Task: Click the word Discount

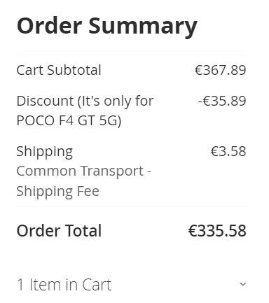Action: pyautogui.click(x=45, y=101)
